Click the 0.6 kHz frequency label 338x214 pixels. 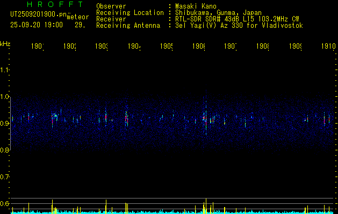click(4, 203)
